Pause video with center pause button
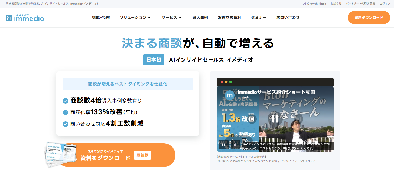394x184 pixels. [275, 119]
